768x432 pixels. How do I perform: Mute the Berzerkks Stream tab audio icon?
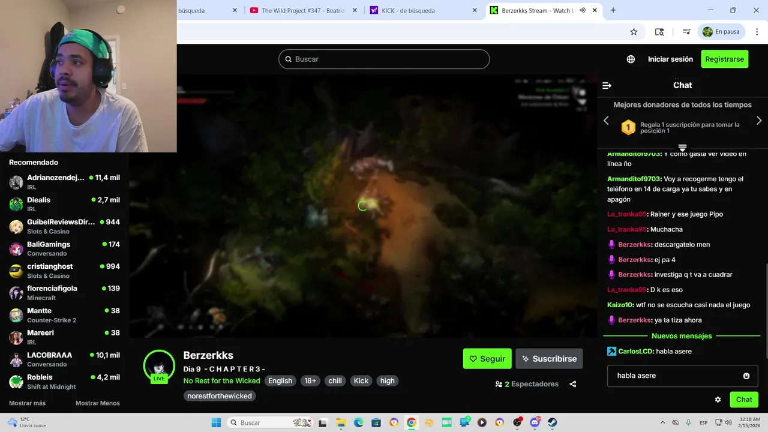582,10
